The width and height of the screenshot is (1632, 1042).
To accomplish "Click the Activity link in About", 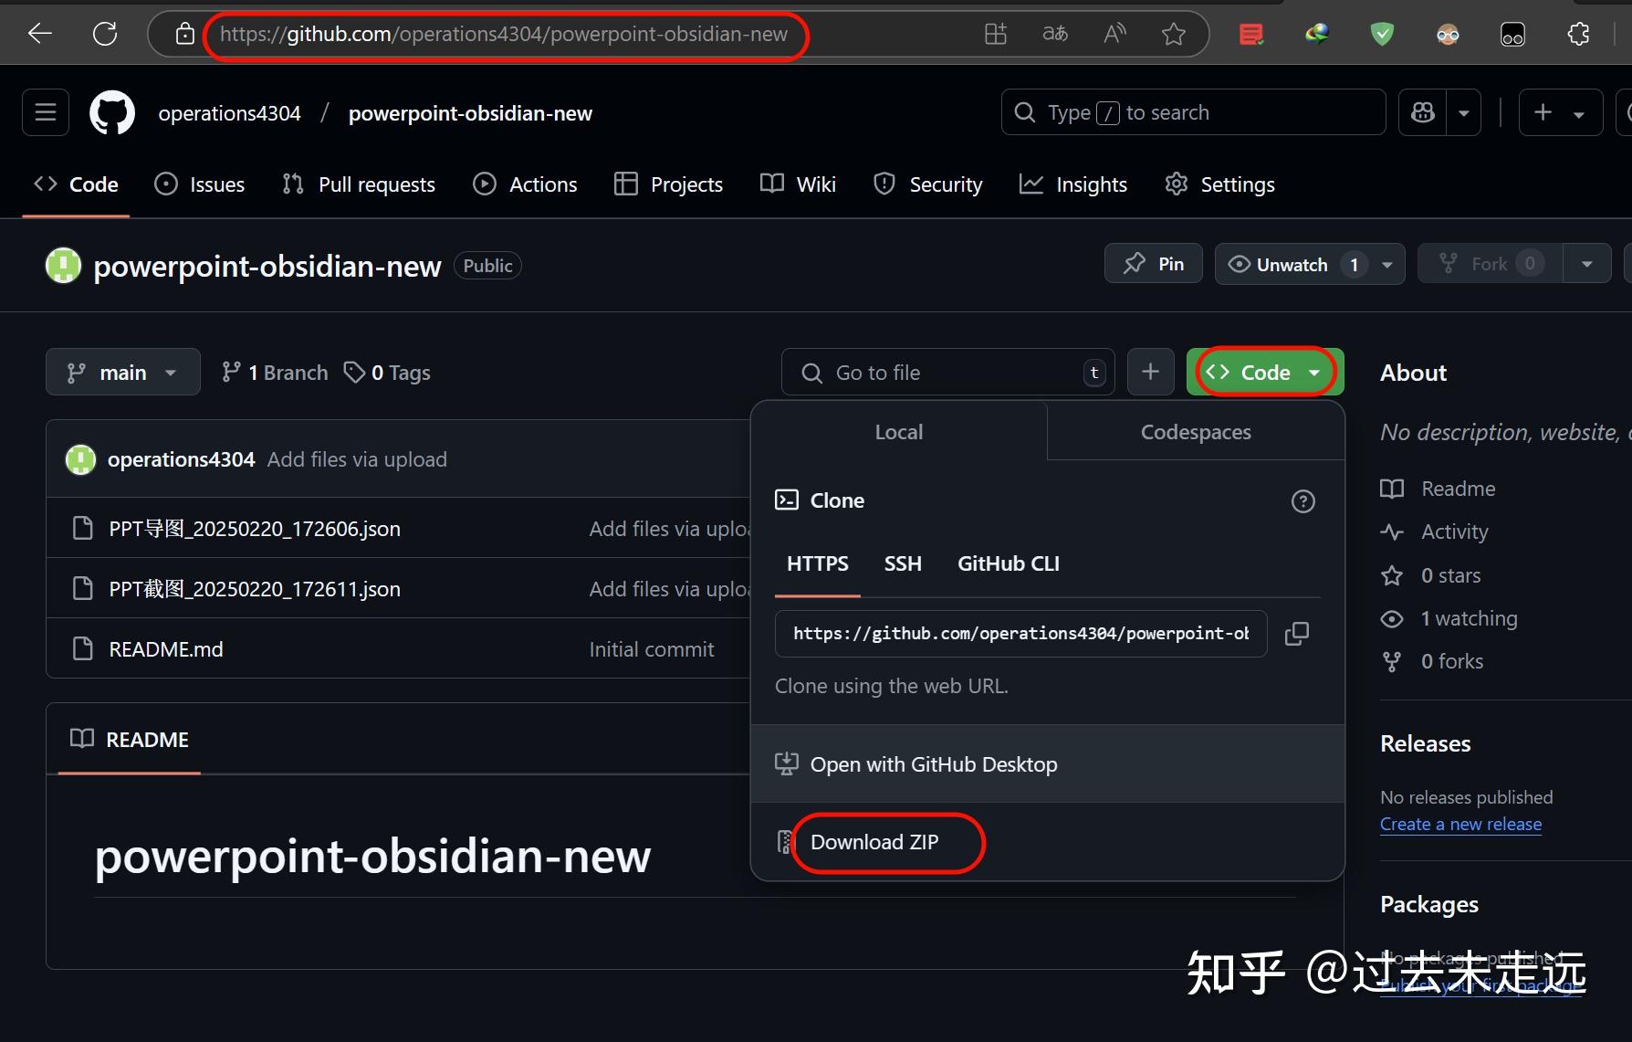I will (1455, 532).
